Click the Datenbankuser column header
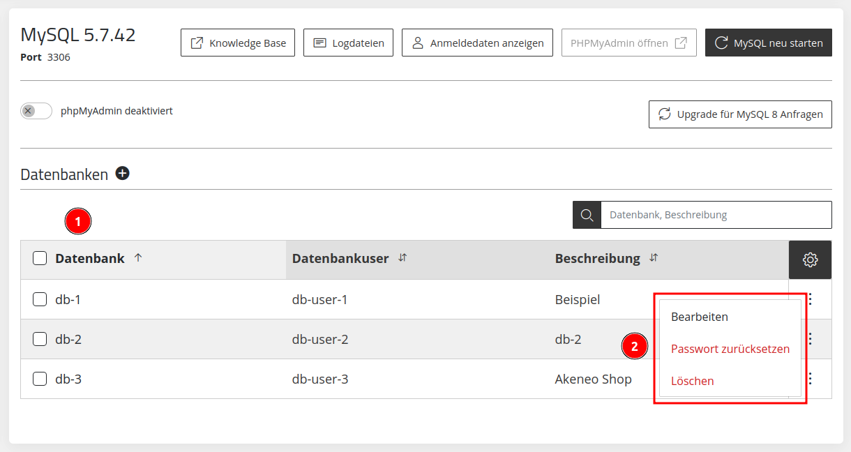 click(x=340, y=258)
